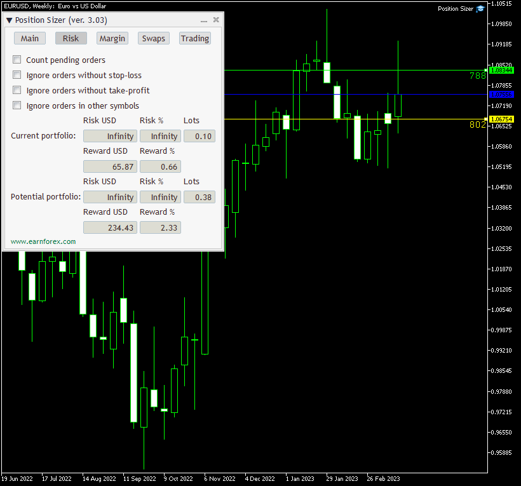Open the Trading tab
The image size is (521, 486).
coord(194,38)
